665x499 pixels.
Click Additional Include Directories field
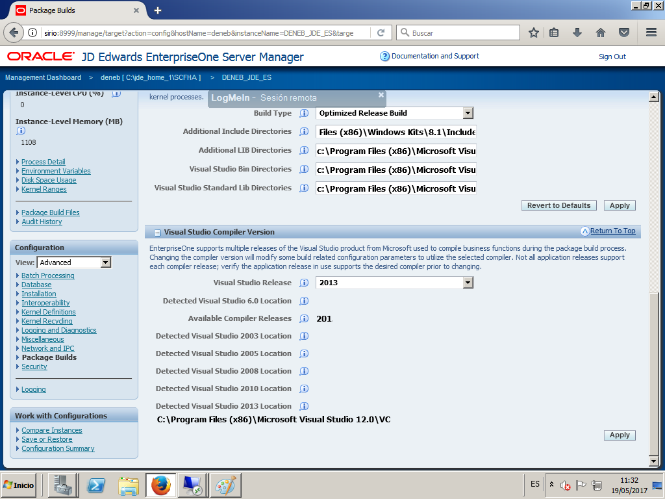[395, 132]
